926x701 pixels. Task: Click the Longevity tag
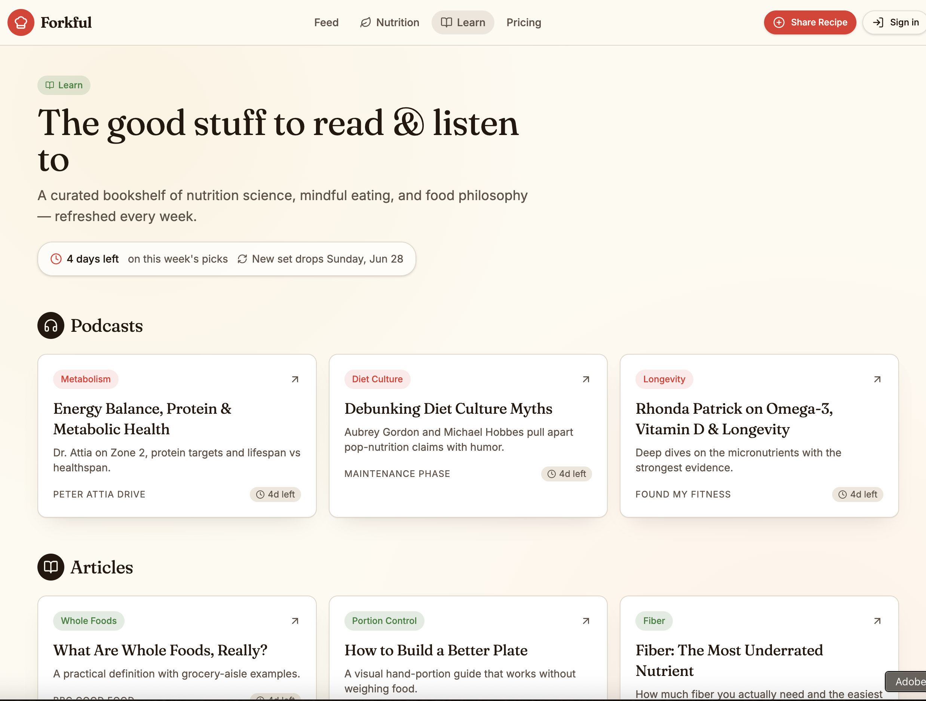tap(664, 379)
